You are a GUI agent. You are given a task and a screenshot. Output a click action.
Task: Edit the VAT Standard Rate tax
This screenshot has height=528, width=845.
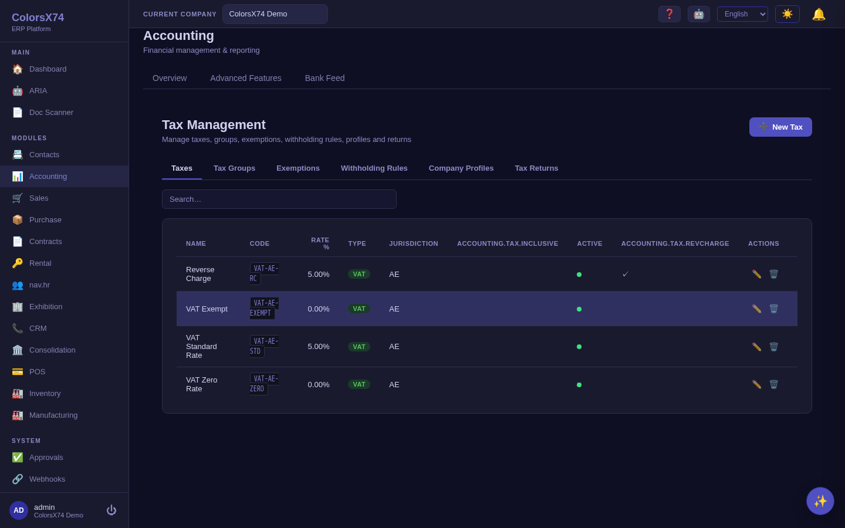[x=756, y=347]
